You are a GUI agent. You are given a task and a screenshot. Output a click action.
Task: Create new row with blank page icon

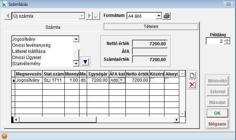pos(192,75)
